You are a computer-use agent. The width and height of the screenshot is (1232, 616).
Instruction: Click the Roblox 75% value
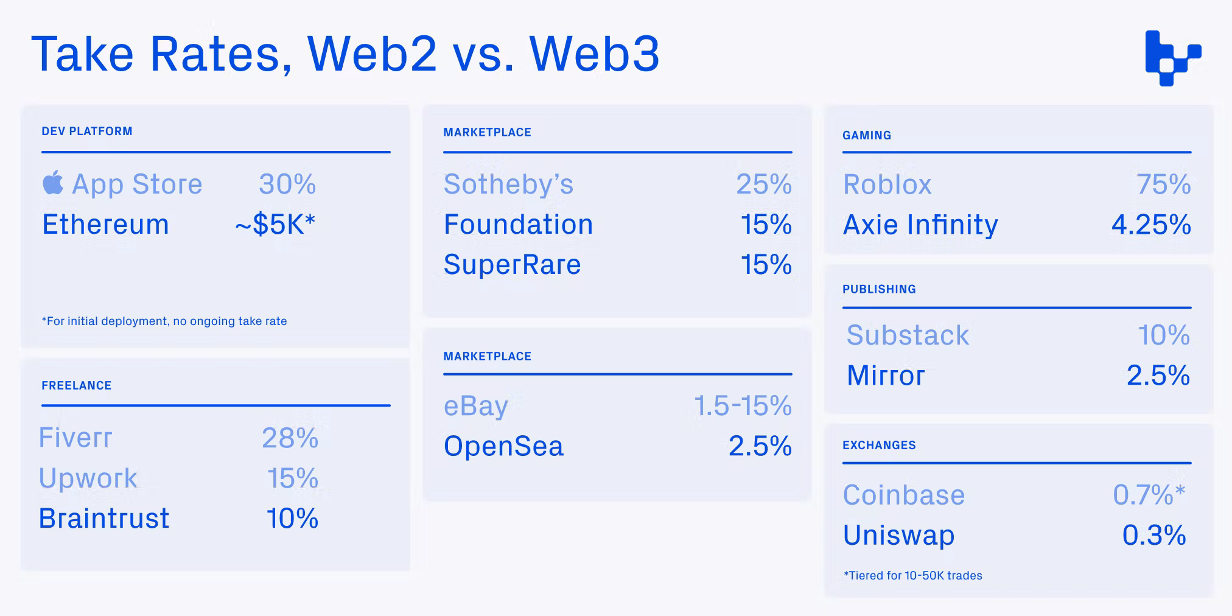1164,184
